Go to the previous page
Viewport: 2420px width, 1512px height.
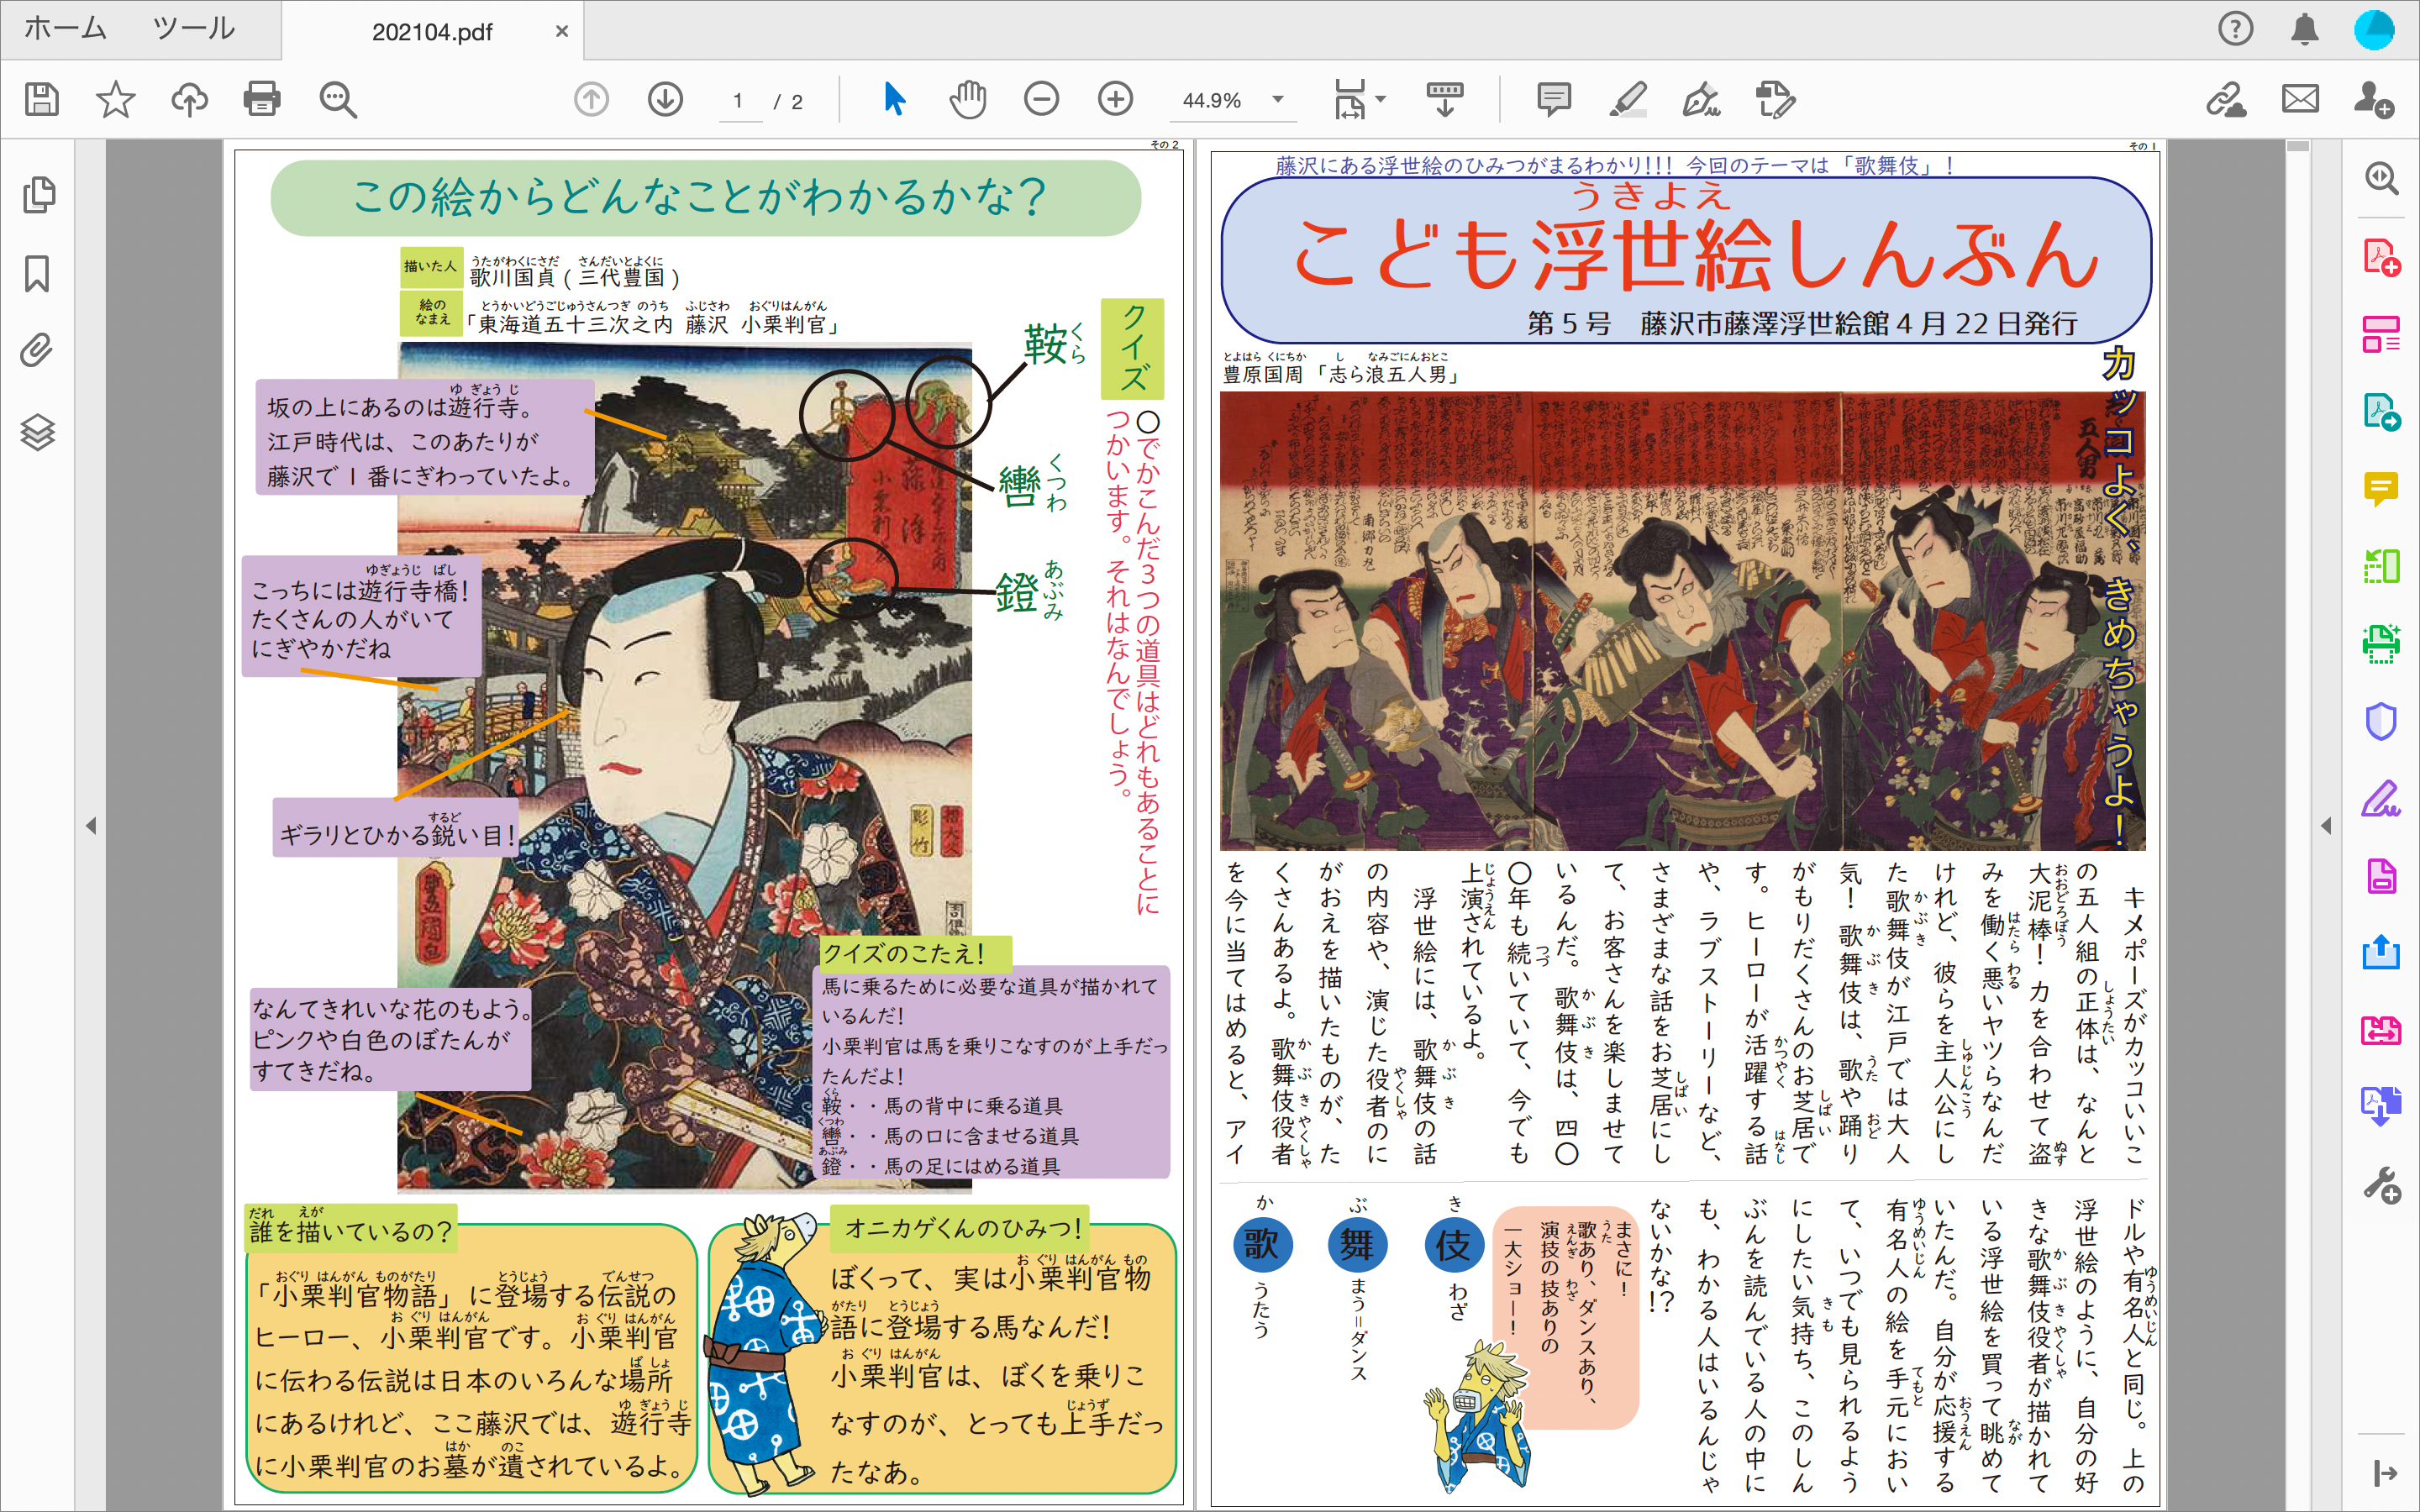(591, 99)
